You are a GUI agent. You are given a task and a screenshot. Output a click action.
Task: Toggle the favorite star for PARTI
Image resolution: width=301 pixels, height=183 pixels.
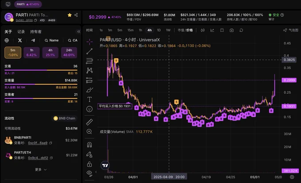69,15
